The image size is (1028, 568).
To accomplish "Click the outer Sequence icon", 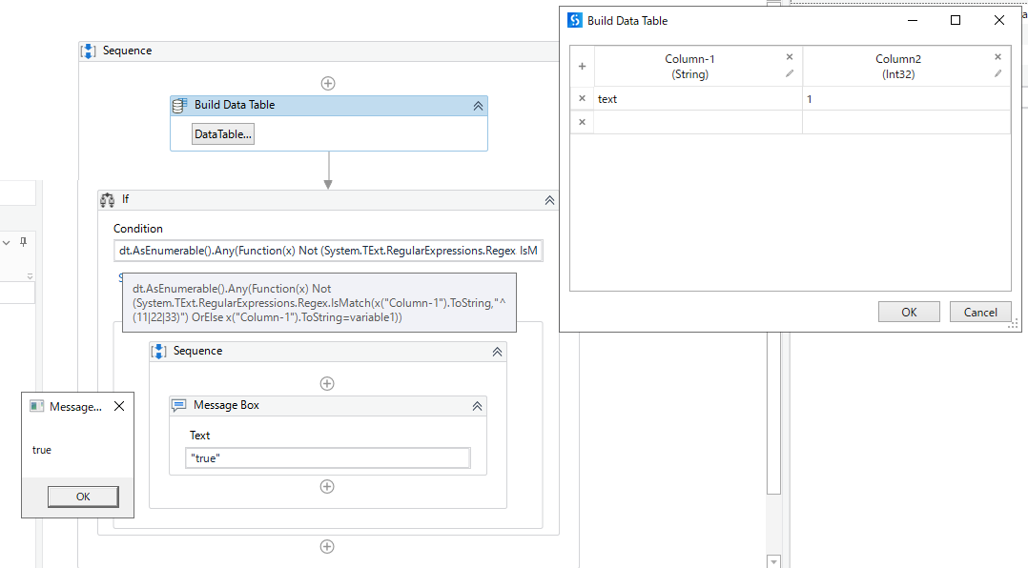I will click(88, 51).
